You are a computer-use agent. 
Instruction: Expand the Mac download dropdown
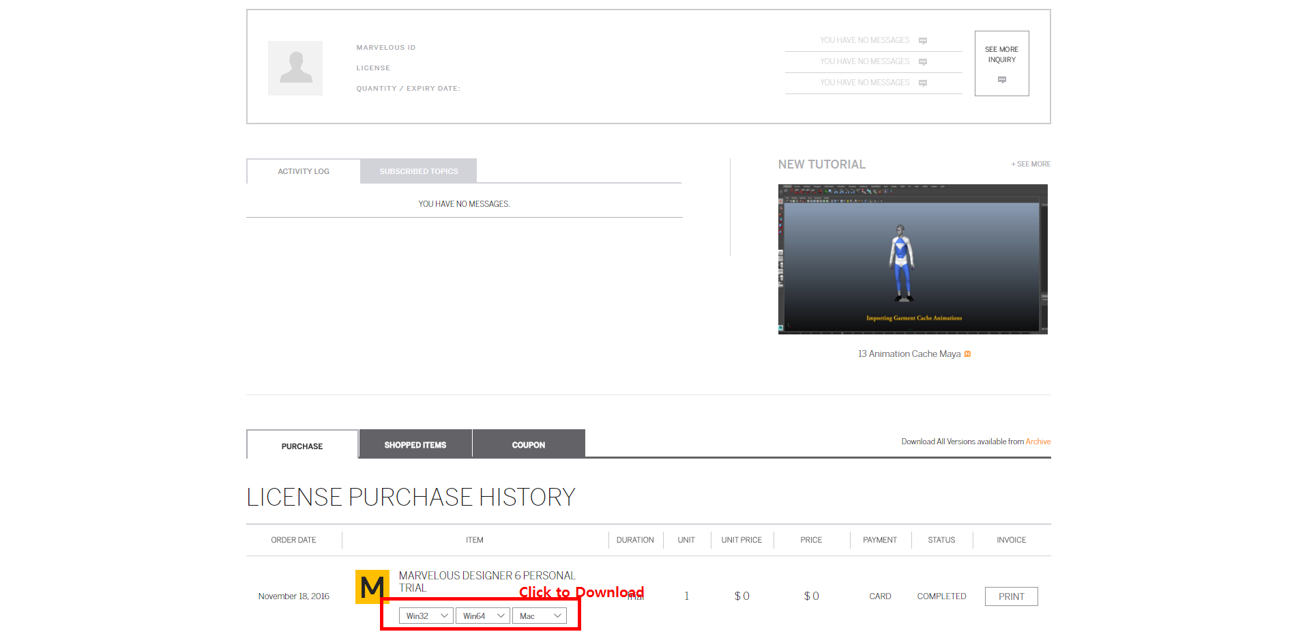[540, 616]
